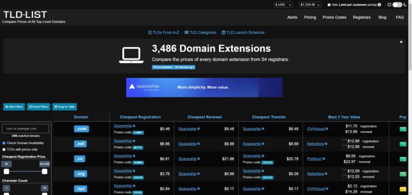Click the .co registration promo code badge
The height and width of the screenshot is (195, 412).
(x=138, y=162)
